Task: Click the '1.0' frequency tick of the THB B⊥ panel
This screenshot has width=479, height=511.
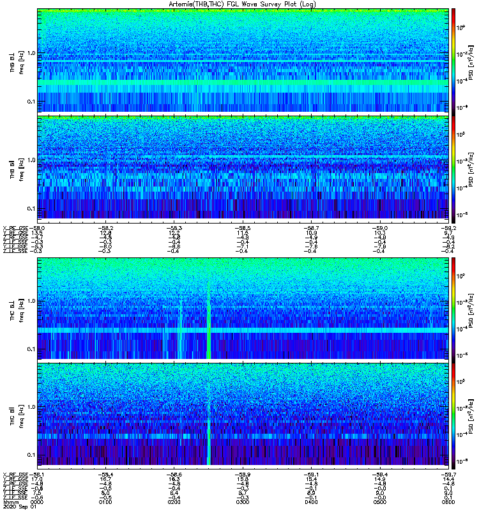Action: (x=31, y=53)
